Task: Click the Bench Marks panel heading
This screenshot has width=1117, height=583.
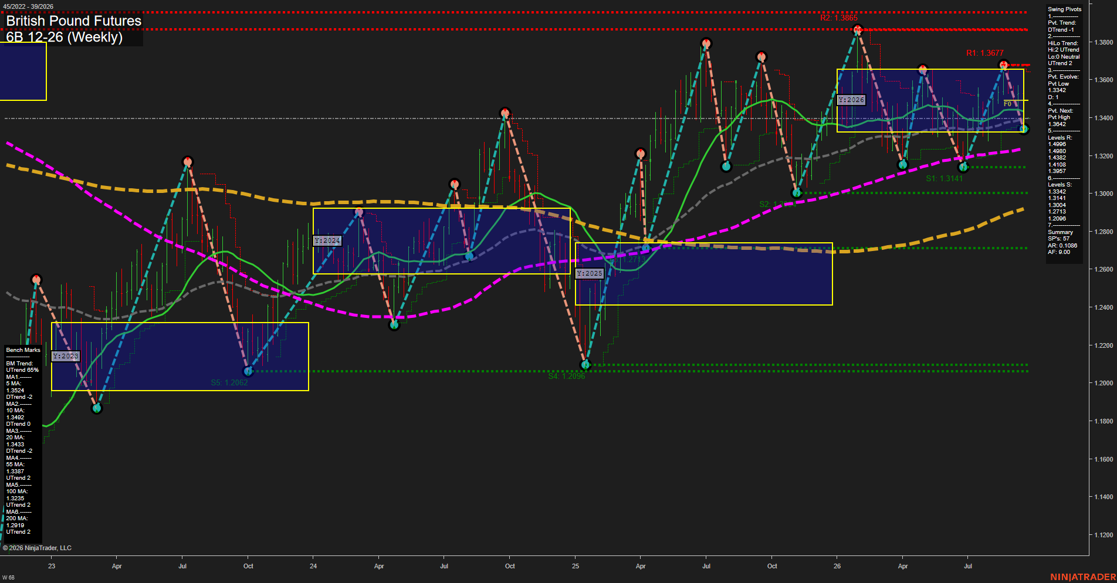Action: pos(23,350)
